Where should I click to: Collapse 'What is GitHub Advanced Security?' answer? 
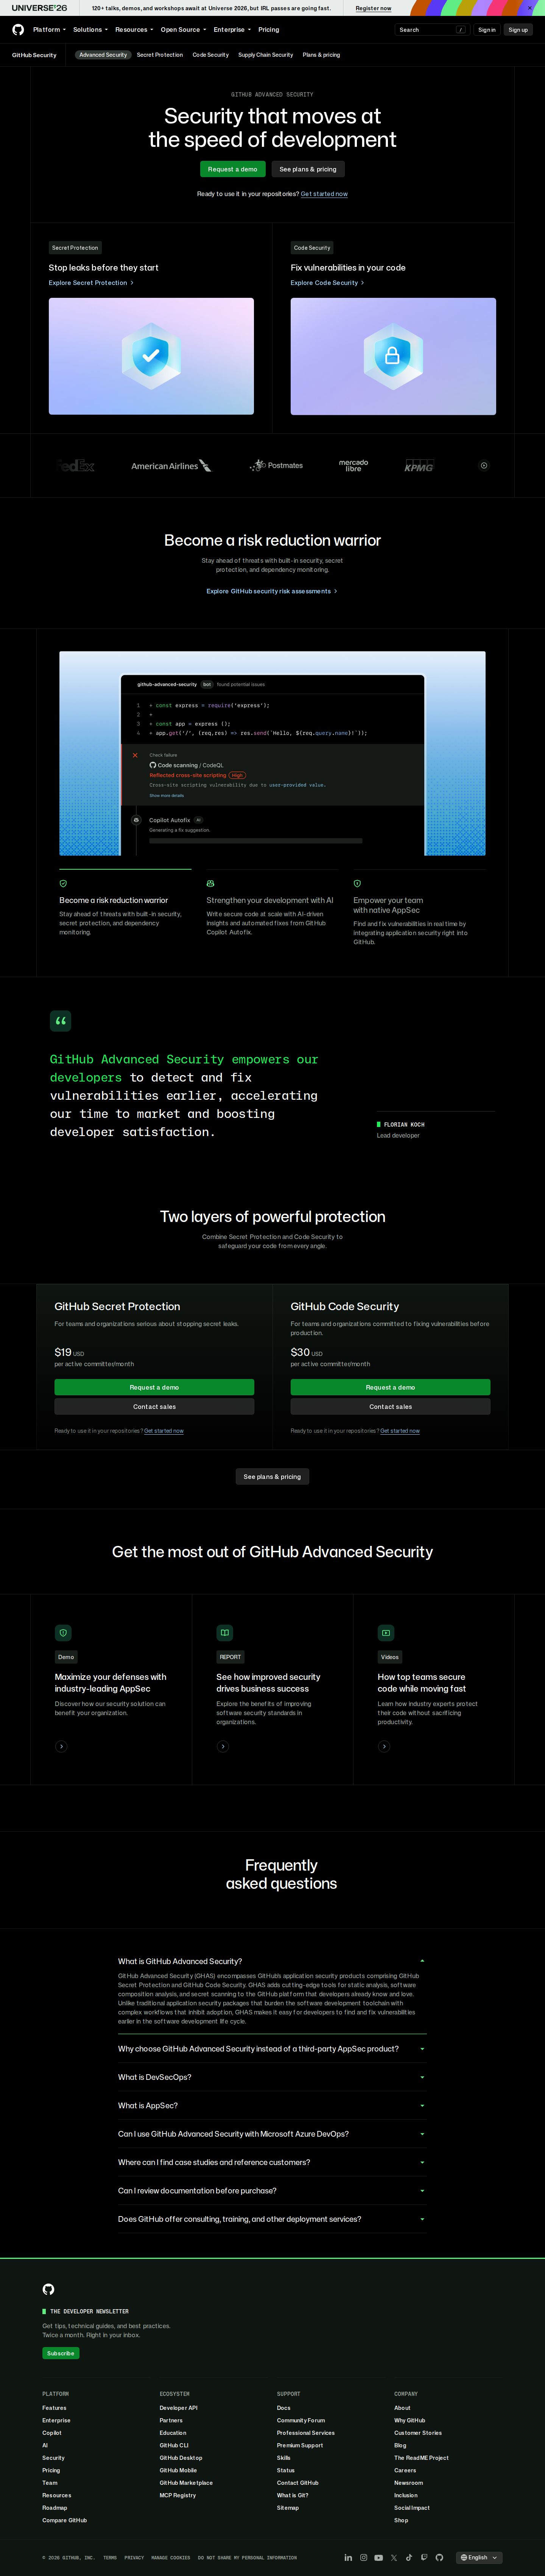[x=272, y=1961]
